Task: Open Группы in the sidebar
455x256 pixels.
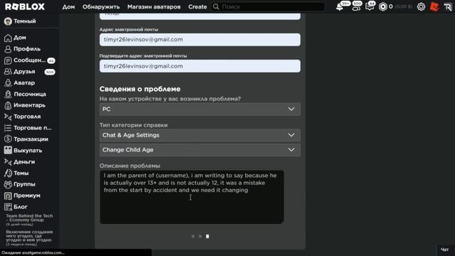Action: (x=19, y=184)
